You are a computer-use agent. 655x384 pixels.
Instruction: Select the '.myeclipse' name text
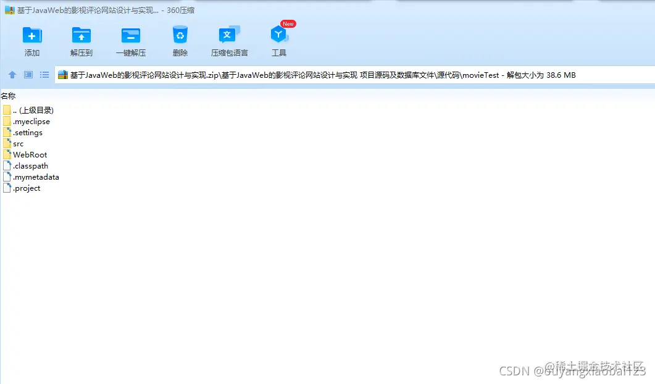tap(31, 122)
